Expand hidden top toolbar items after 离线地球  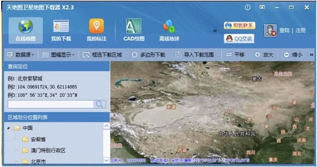215,31
